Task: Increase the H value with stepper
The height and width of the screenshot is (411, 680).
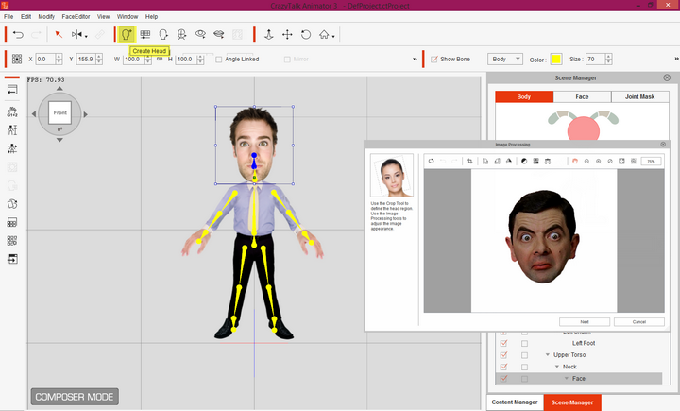Action: click(200, 57)
